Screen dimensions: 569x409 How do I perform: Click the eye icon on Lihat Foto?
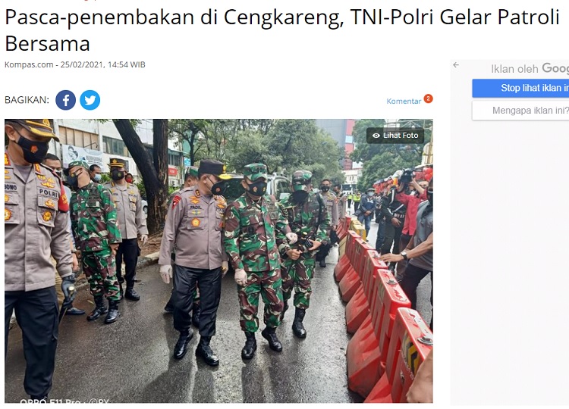376,136
